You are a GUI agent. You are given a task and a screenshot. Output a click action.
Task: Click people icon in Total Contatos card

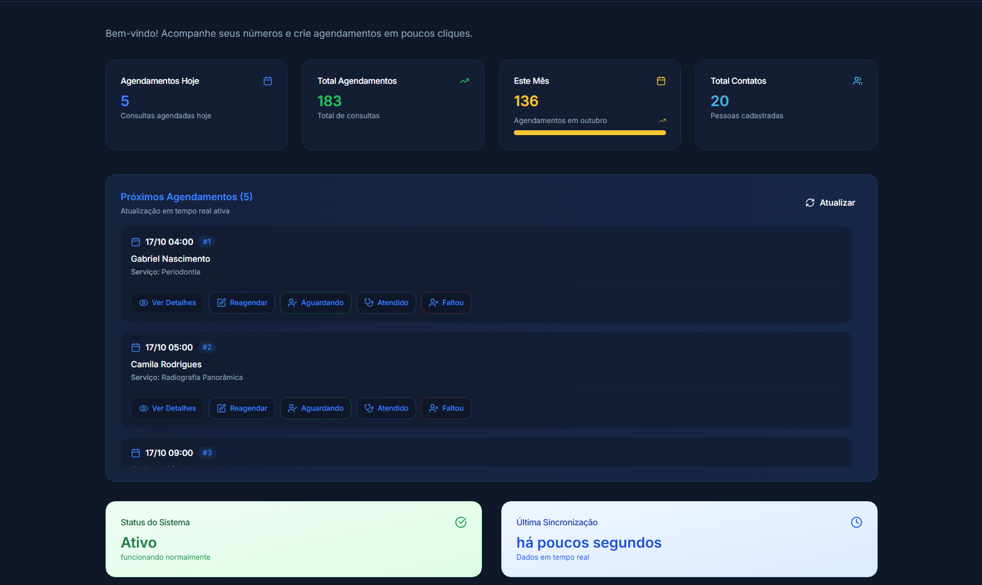pyautogui.click(x=857, y=81)
